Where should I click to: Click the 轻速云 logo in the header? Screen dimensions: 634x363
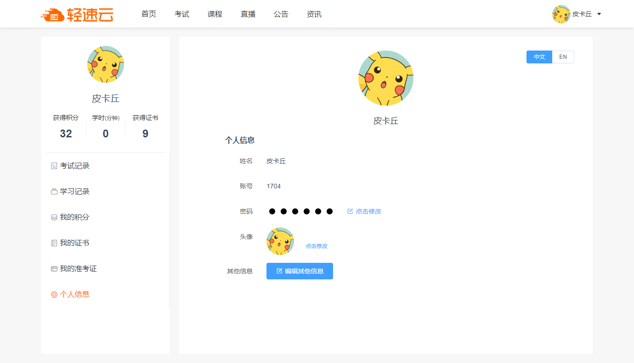pos(77,15)
